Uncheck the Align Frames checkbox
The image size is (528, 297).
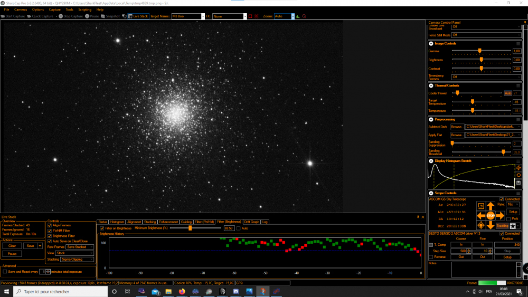coord(50,225)
